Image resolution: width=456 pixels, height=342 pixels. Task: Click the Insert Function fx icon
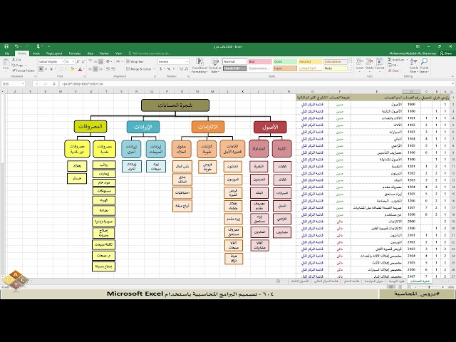point(54,84)
